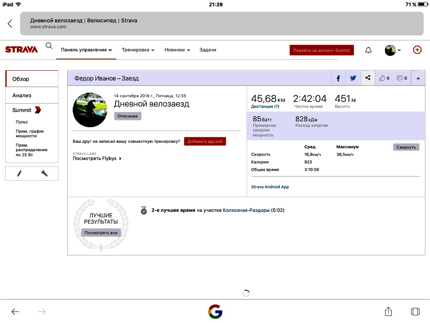Tap the Safari address bar
The image size is (430, 323).
(x=222, y=24)
